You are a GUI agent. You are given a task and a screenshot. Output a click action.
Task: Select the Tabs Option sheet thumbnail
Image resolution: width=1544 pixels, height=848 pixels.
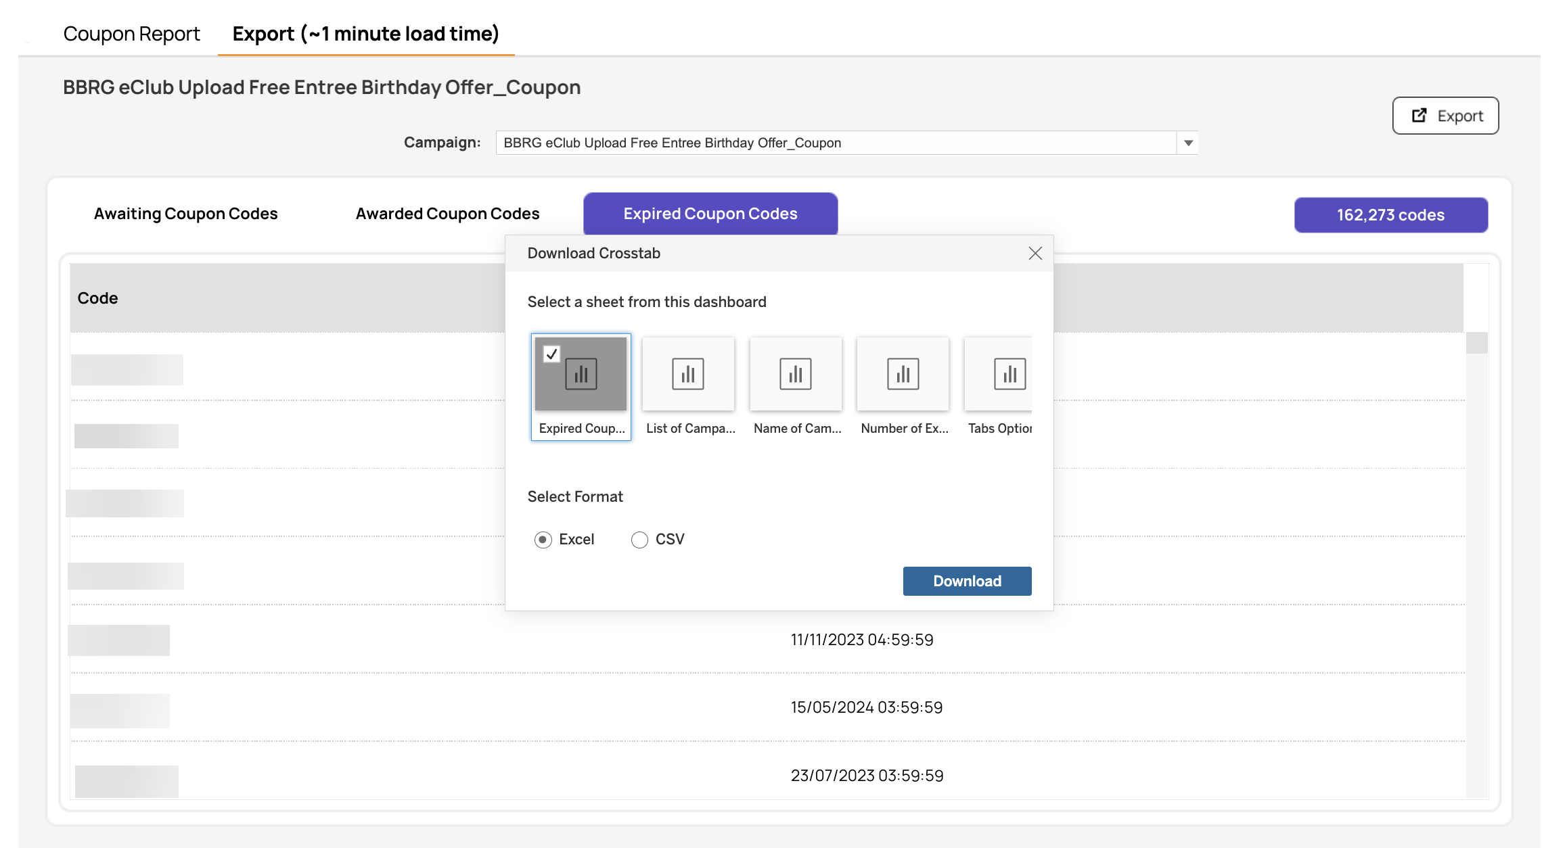[999, 374]
